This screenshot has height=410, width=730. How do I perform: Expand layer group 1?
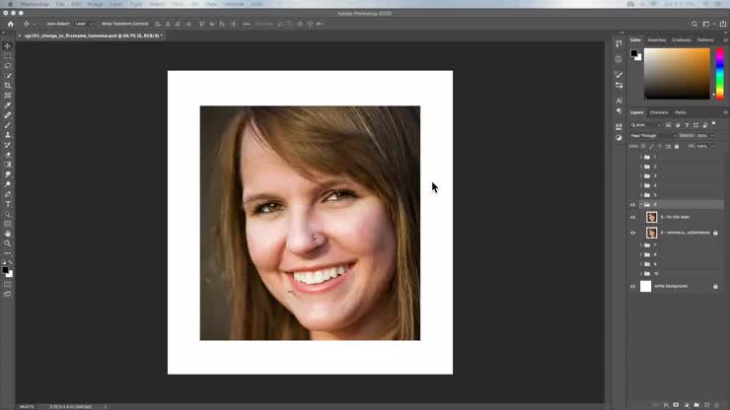641,158
